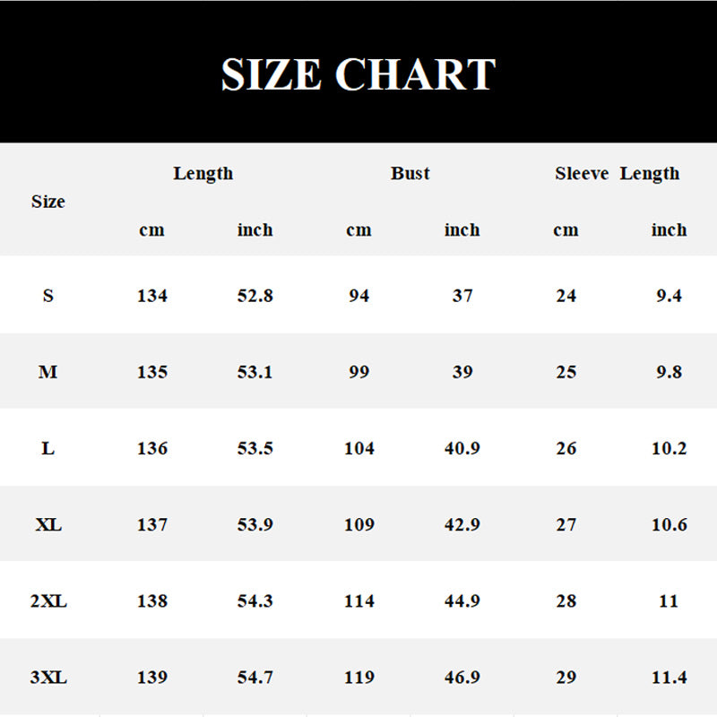
Task: Select the XL size row label
Action: click(48, 525)
